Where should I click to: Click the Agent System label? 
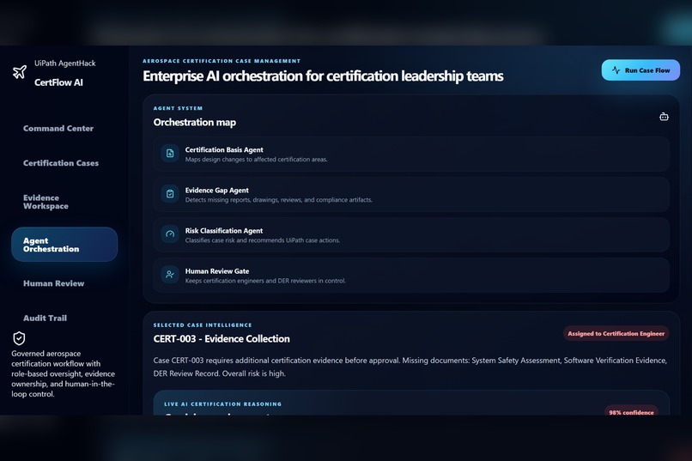point(178,108)
